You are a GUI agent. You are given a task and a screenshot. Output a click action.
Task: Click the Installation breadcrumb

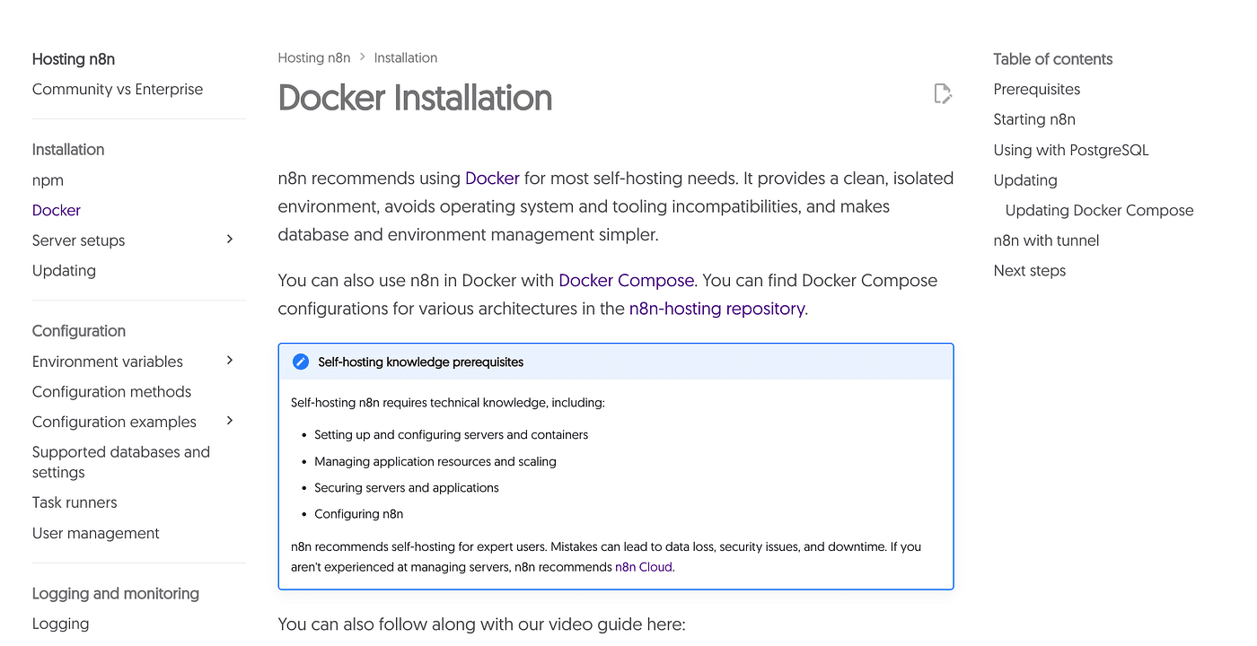click(x=406, y=58)
